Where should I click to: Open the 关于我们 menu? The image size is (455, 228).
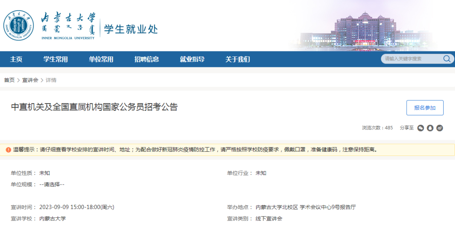point(238,59)
